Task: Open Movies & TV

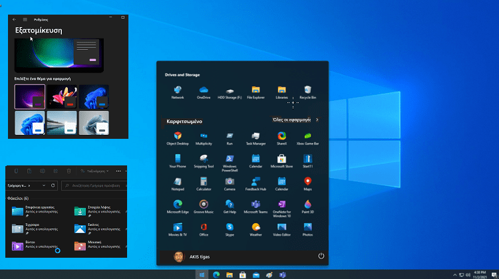Action: point(178,230)
